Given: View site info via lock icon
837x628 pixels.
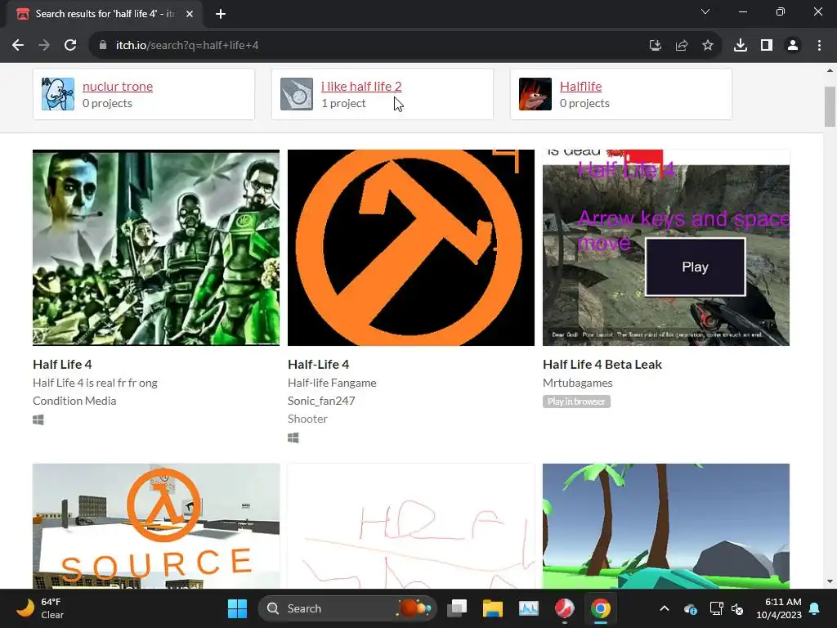Looking at the screenshot, I should (x=103, y=46).
